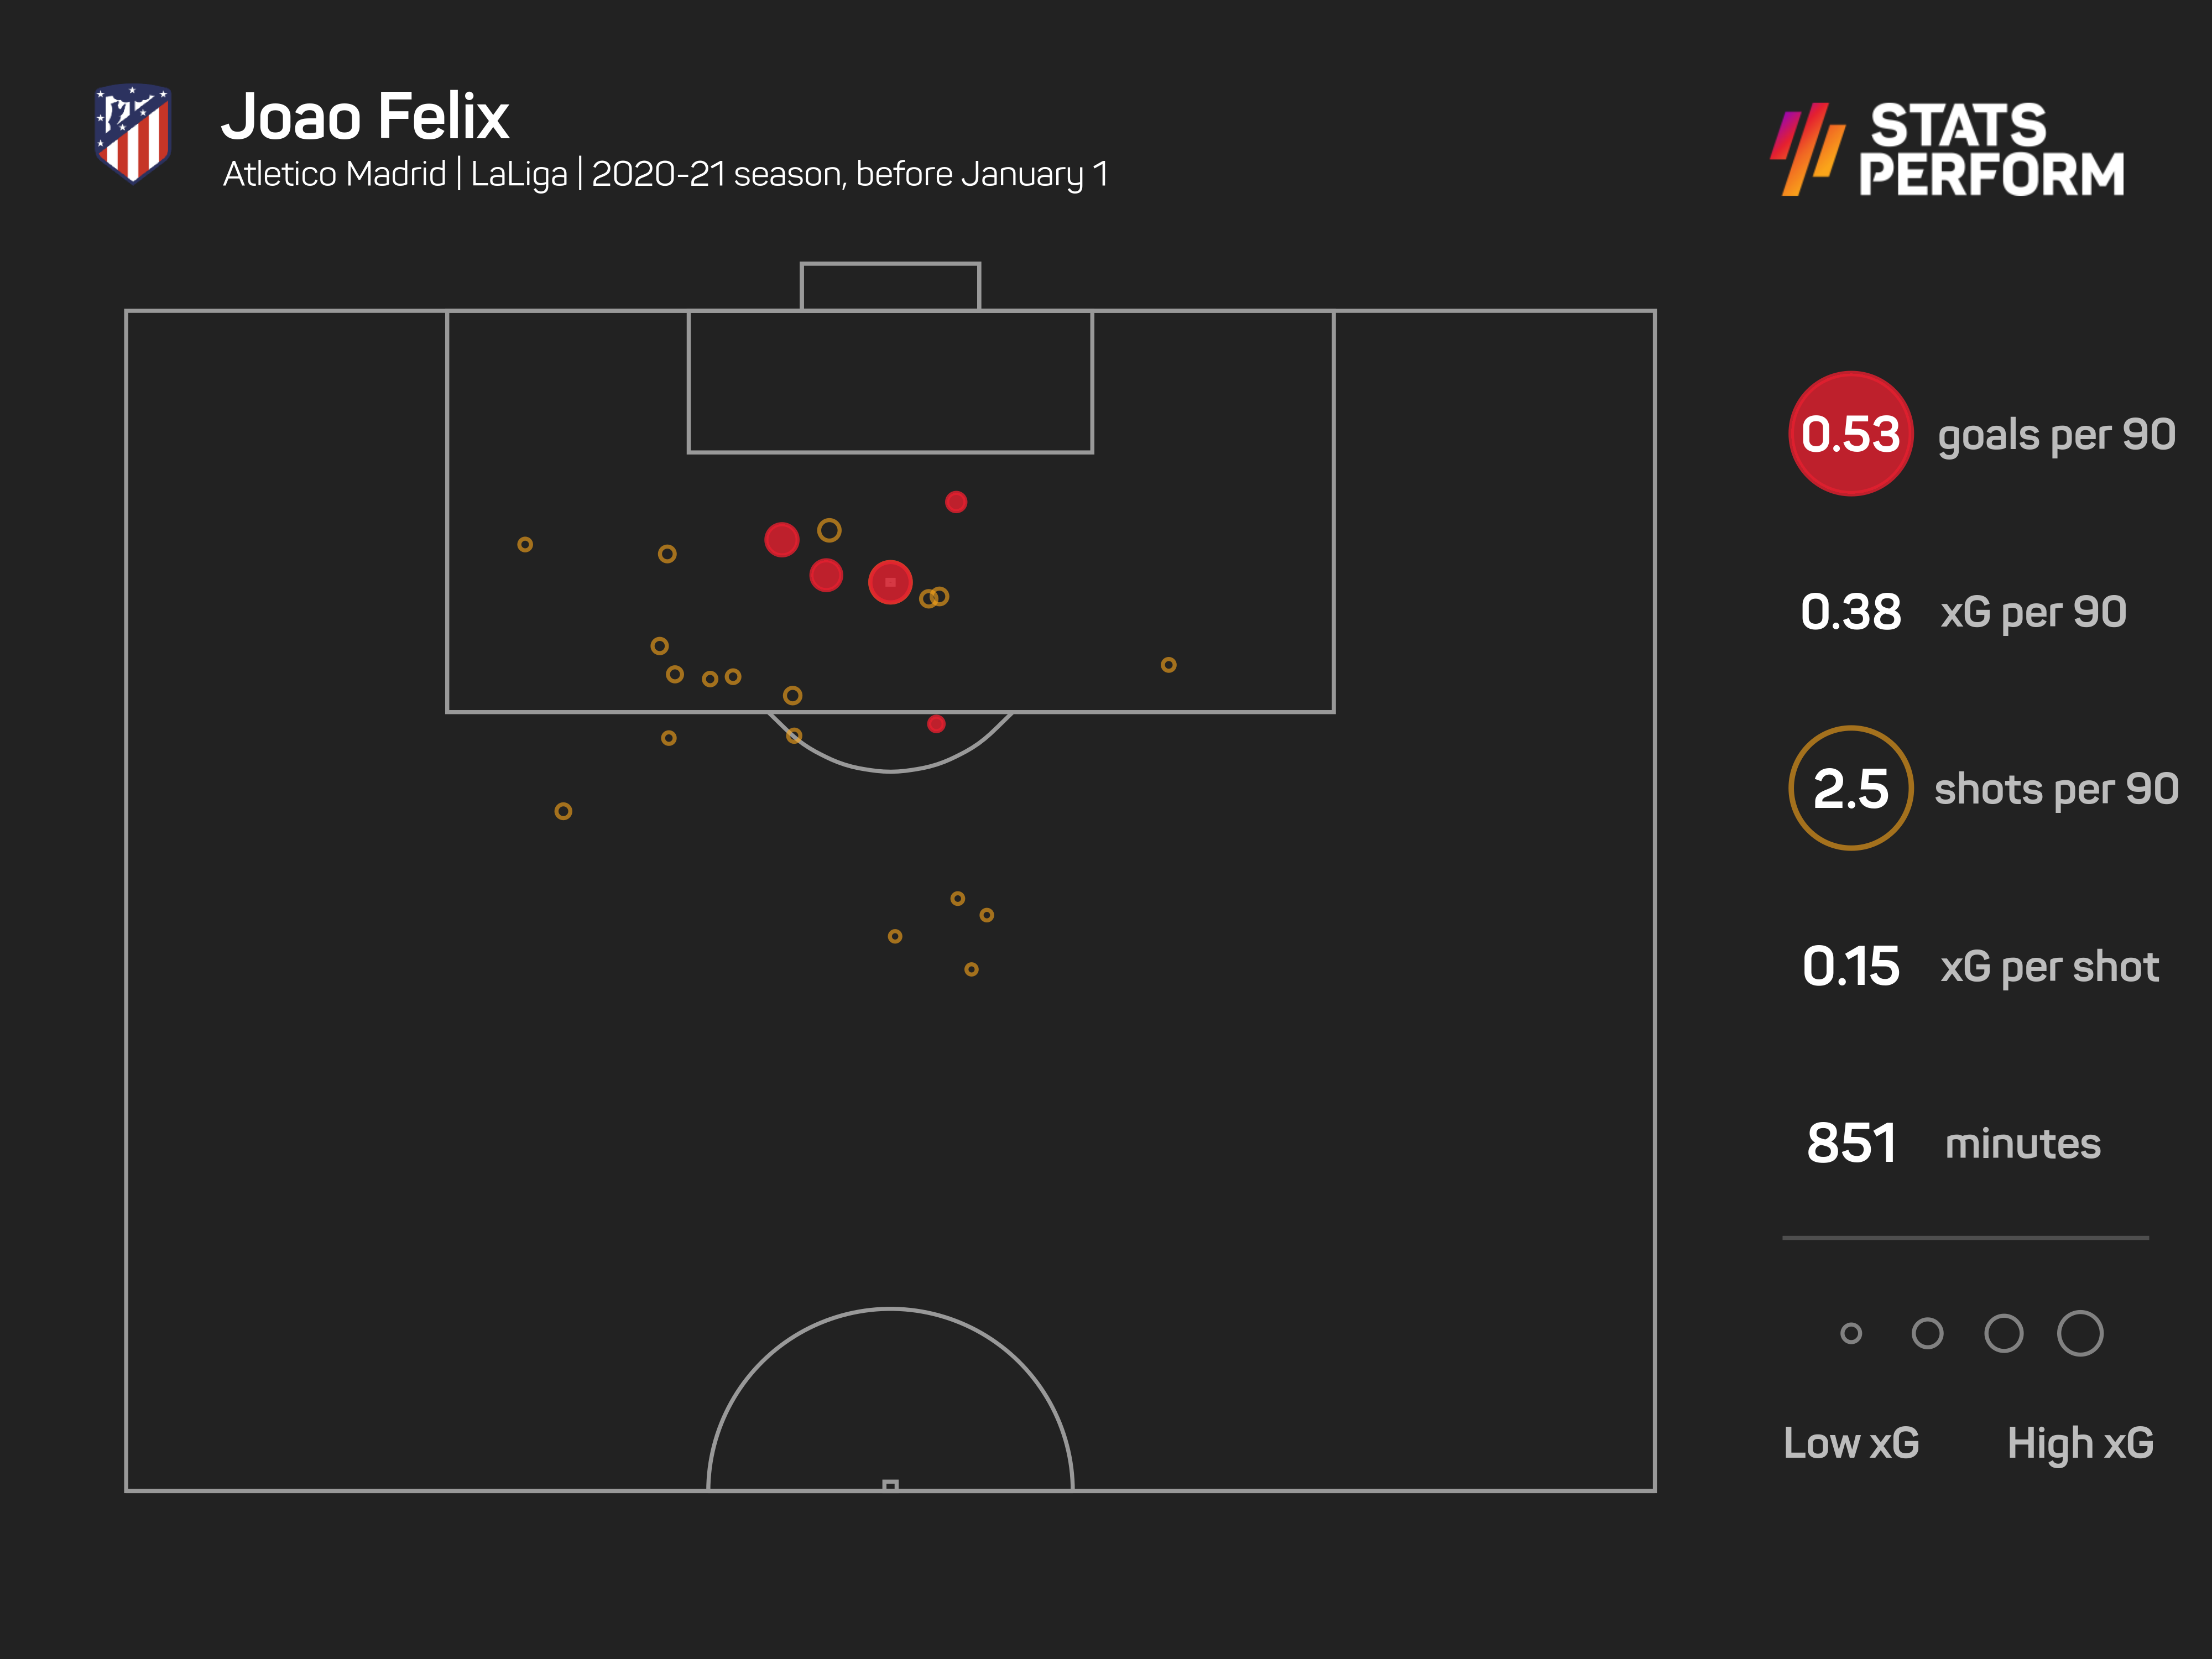Click the smallest Low xG legend circle

(x=1851, y=1333)
